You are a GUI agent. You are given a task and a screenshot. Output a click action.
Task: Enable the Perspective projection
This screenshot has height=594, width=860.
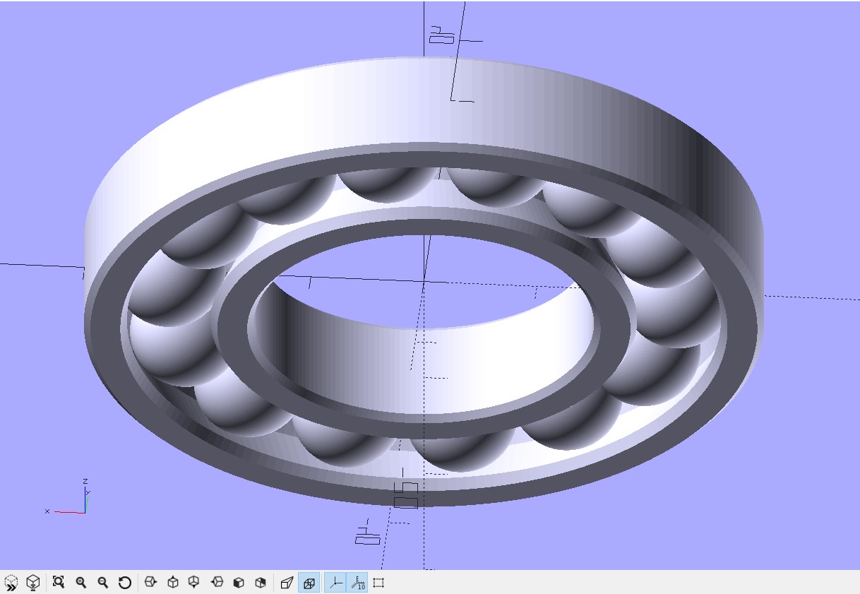click(287, 583)
